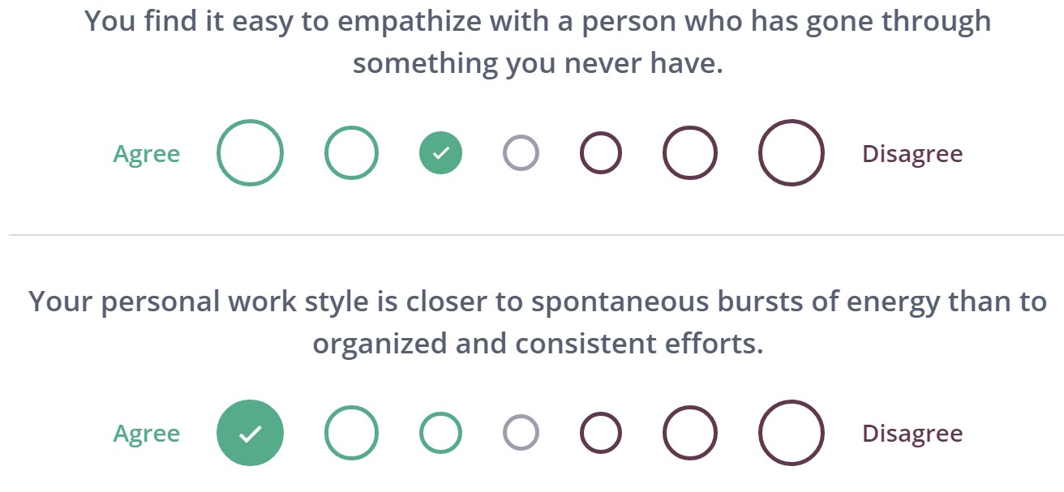Click Disagree label of work style question
1064x492 pixels.
click(x=912, y=434)
